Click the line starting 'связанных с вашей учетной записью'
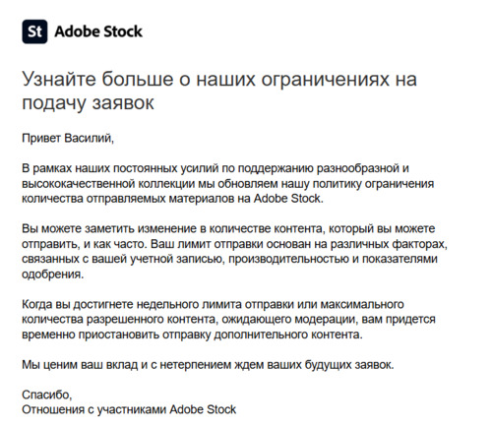 point(229,259)
